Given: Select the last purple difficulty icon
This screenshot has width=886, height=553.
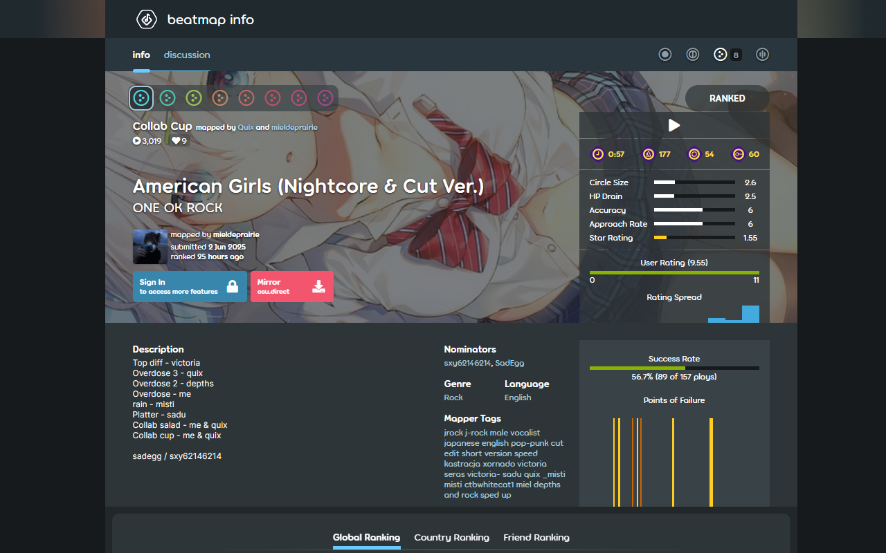Looking at the screenshot, I should pyautogui.click(x=325, y=98).
